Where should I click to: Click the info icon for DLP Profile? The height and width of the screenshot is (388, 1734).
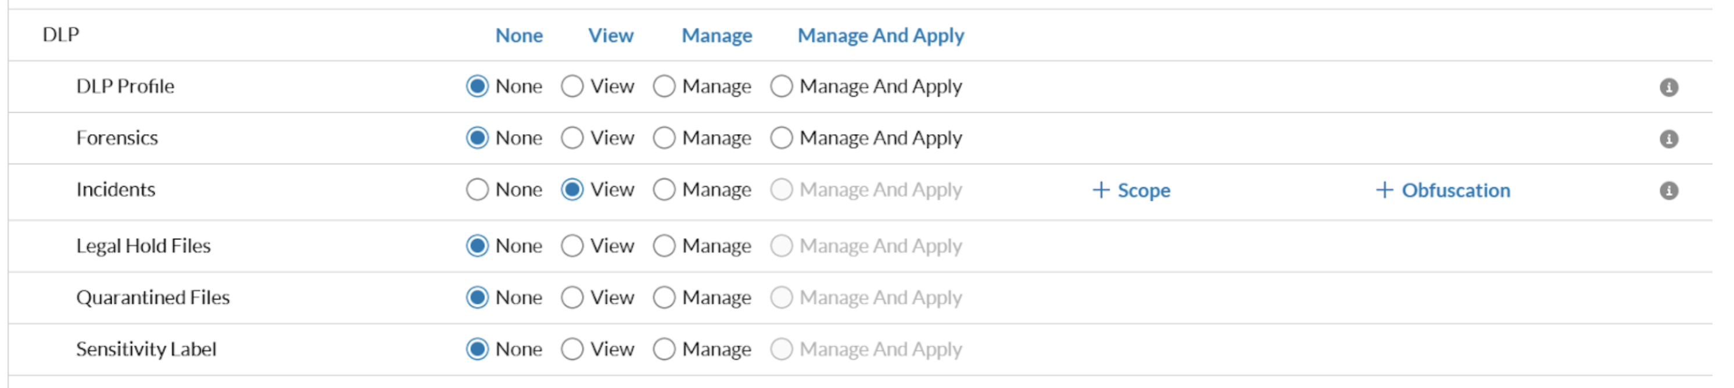(1668, 88)
